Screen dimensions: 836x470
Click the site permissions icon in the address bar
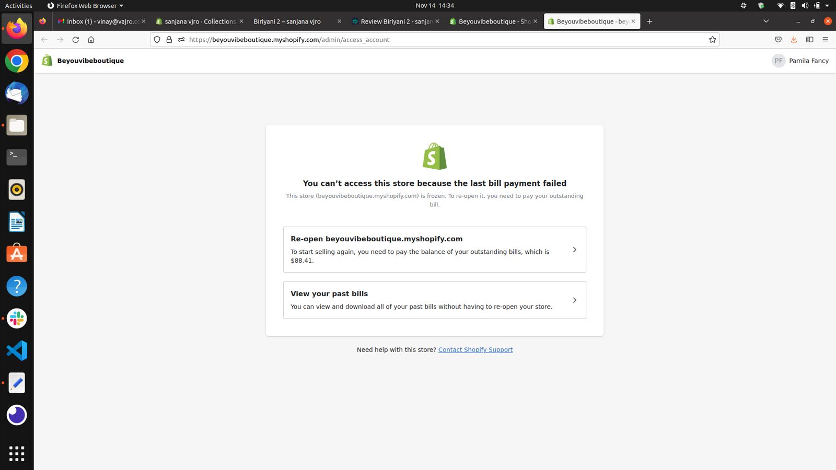[x=181, y=40]
